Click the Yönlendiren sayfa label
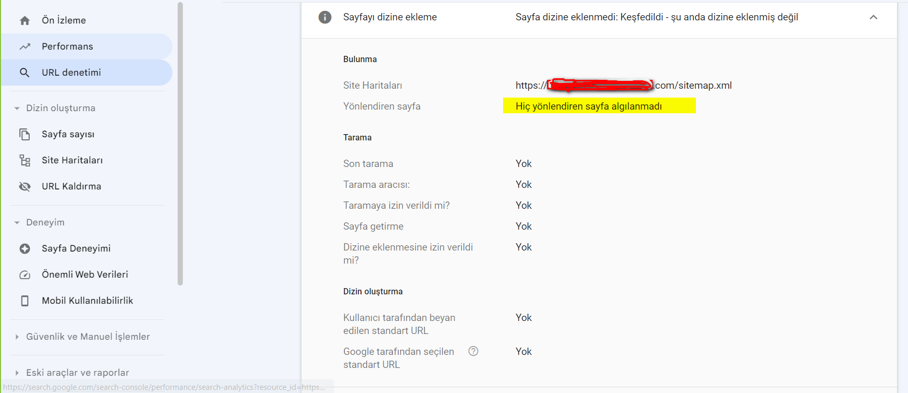The height and width of the screenshot is (393, 908). point(382,106)
